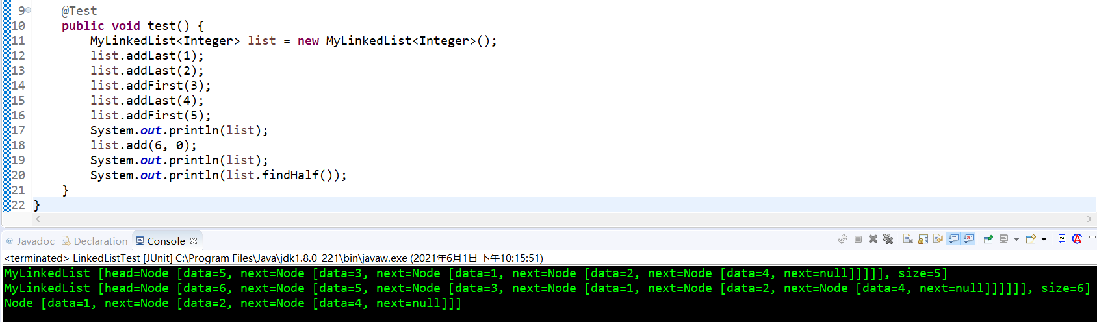Switch to the Declaration tab
This screenshot has height=322, width=1097.
pos(95,241)
